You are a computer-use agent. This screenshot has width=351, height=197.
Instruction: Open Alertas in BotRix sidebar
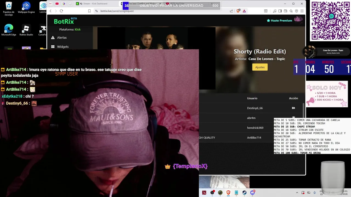62,37
